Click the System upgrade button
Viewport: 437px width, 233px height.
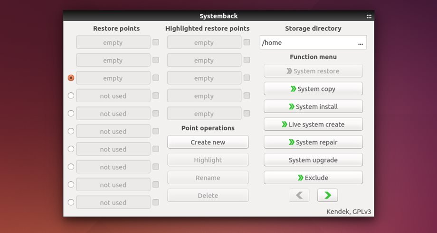313,160
